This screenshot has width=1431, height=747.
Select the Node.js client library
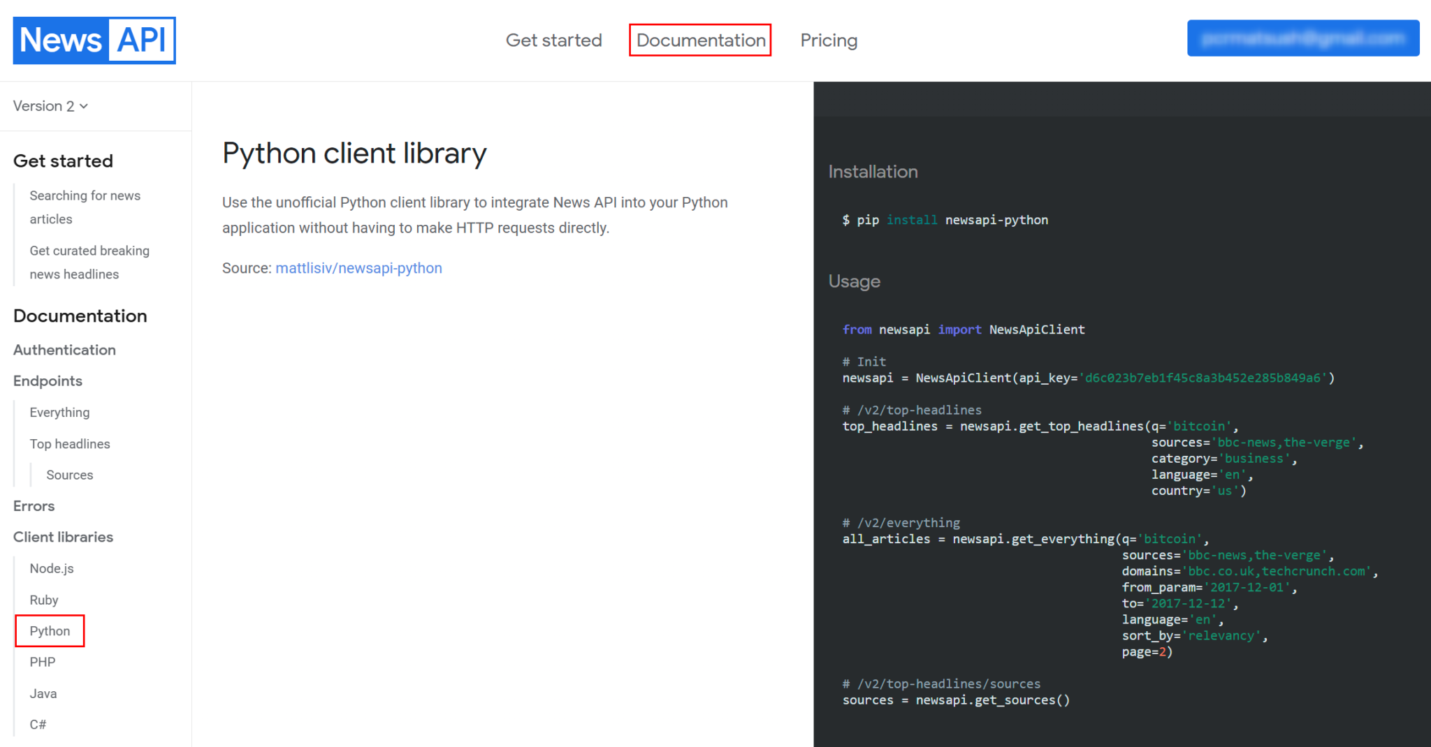[52, 568]
